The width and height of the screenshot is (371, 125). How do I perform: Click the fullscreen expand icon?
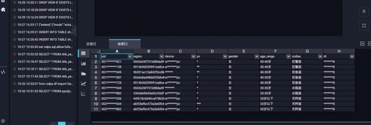pyautogui.click(x=364, y=25)
